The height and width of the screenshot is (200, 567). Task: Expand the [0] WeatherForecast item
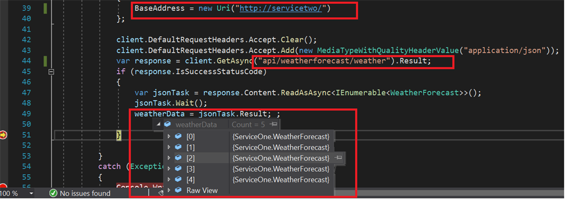coord(169,136)
